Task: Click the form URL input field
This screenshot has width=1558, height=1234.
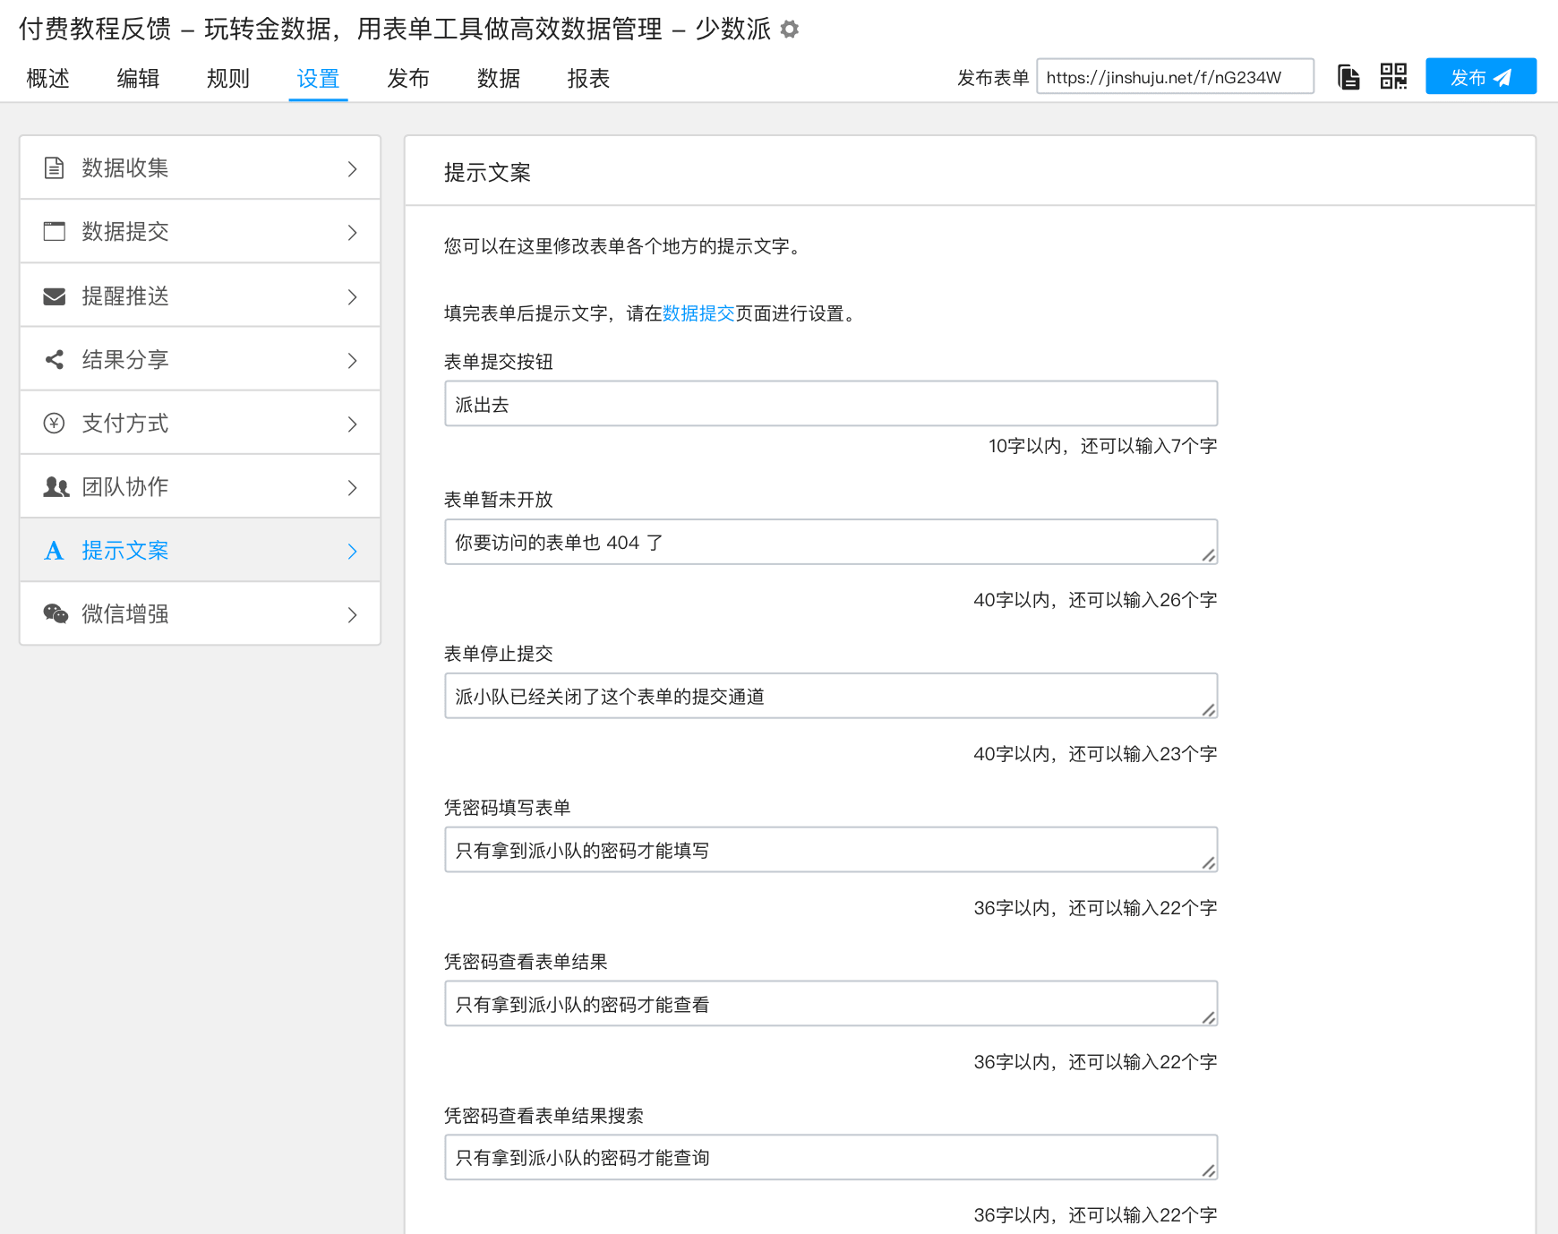Action: [1175, 77]
